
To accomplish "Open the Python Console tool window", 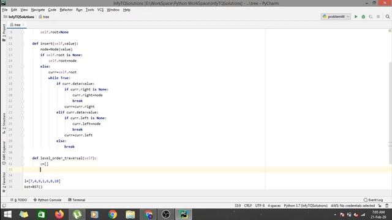I will (x=47, y=200).
